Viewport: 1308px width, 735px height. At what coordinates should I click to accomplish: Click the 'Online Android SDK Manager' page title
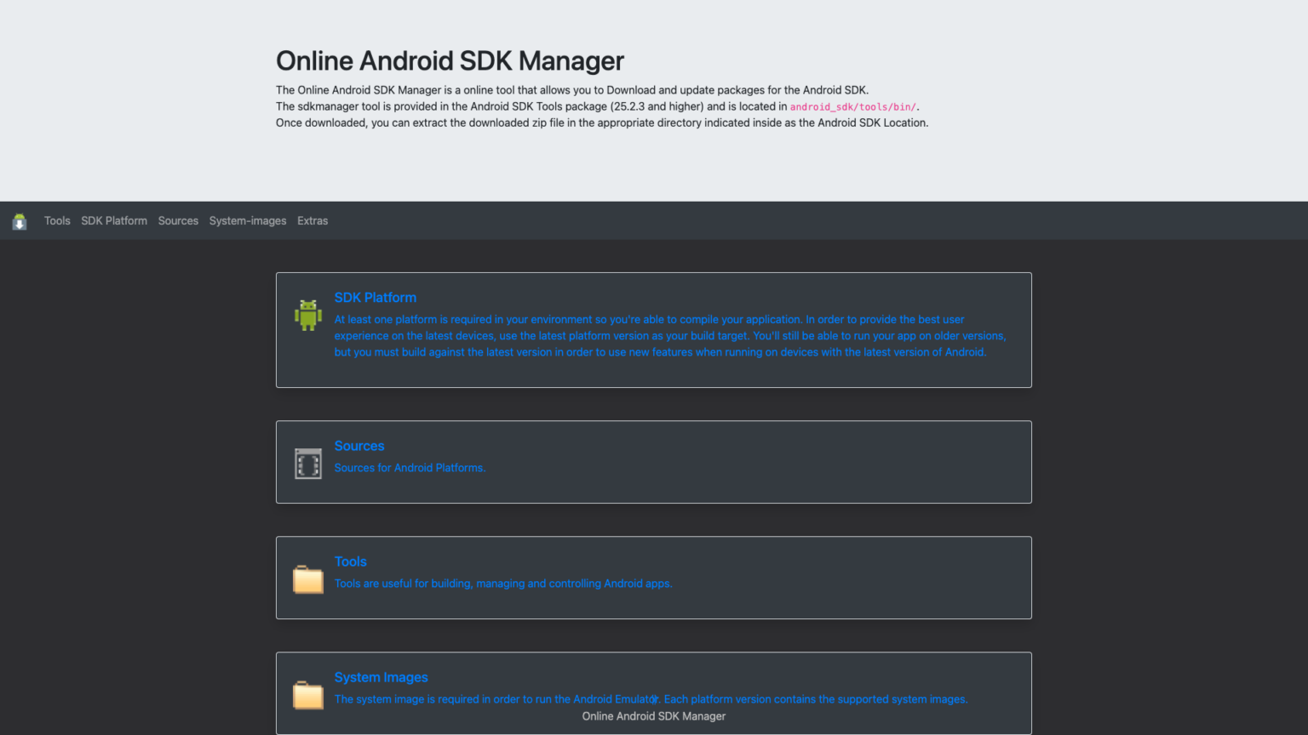click(450, 60)
